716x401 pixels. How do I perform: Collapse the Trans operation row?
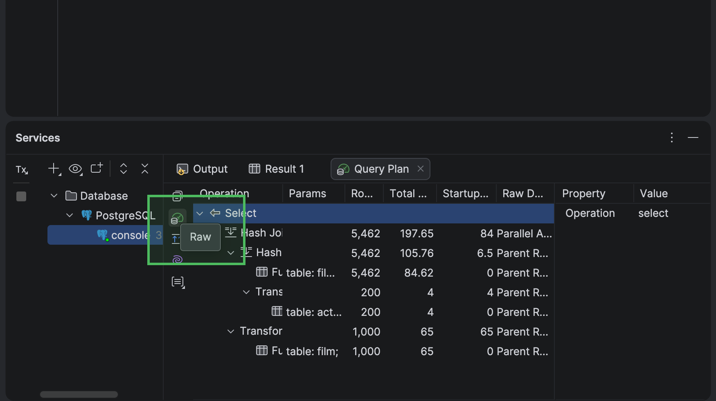(x=246, y=292)
